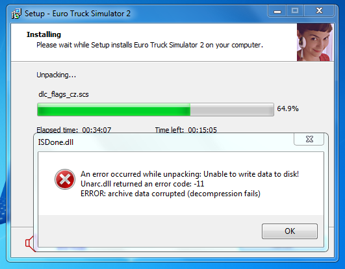Close the Euro Truck Simulator 2 Setup window
Viewport: 345px width, 269px height.
pos(319,11)
